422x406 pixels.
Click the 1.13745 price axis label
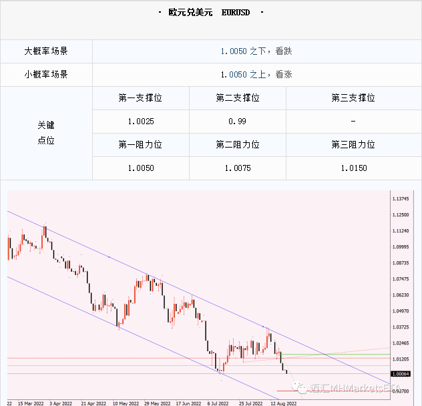pos(401,199)
